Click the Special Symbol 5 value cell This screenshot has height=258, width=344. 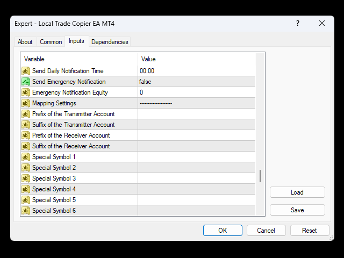[197, 200]
